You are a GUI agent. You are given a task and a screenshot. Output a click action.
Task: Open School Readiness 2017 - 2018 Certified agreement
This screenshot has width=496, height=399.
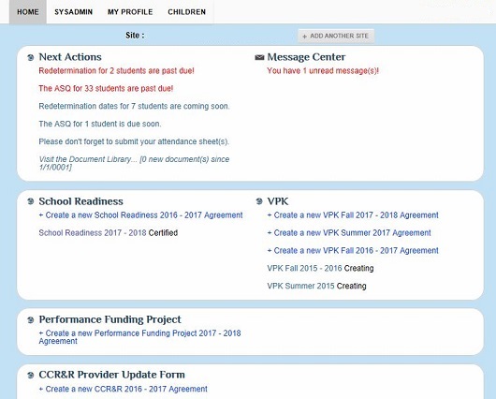tap(109, 233)
